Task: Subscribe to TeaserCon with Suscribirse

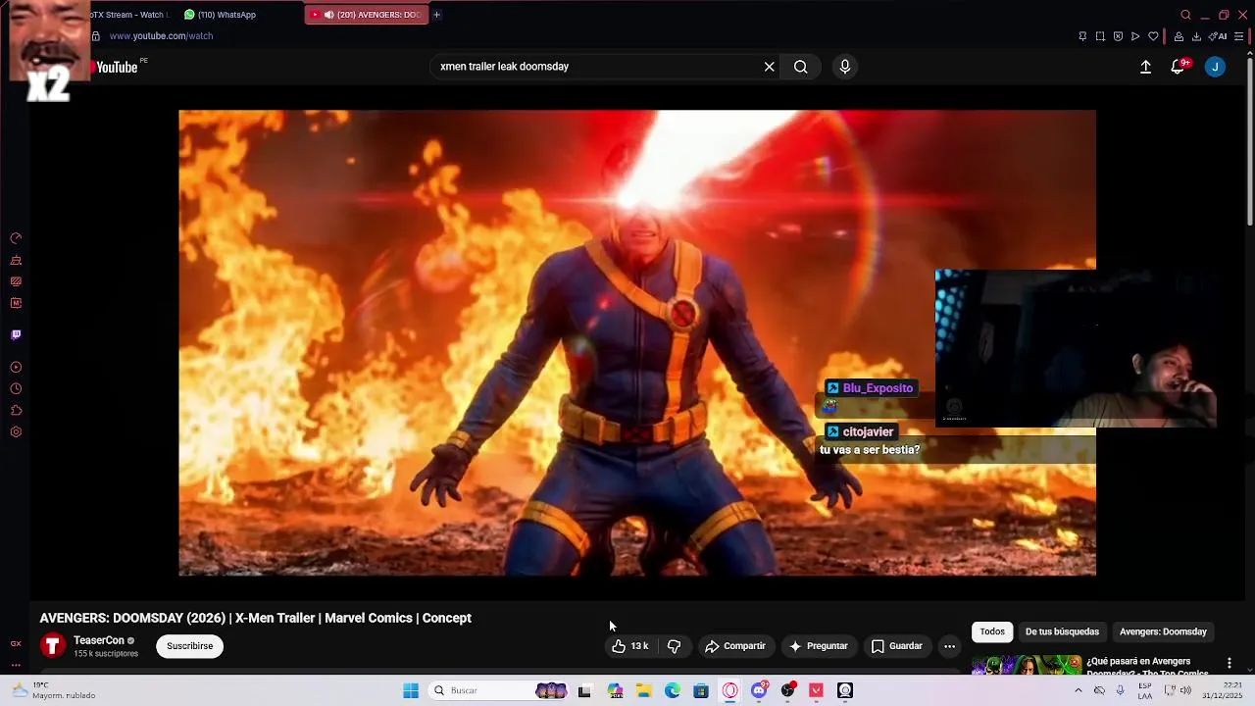Action: click(x=189, y=646)
